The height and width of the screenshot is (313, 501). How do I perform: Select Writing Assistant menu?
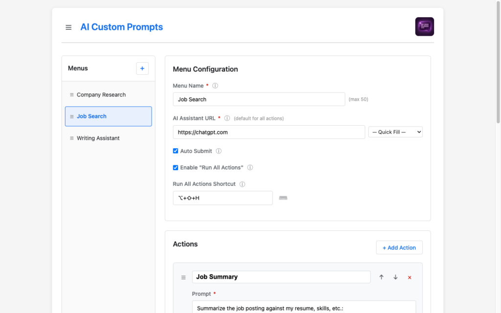[x=108, y=138]
